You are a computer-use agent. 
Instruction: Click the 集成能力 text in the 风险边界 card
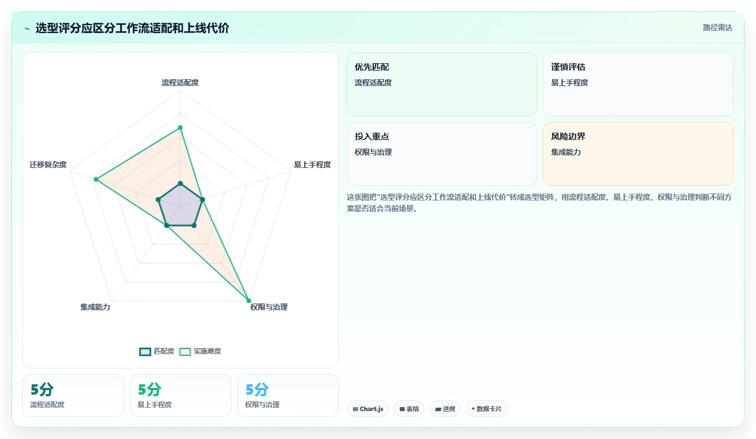pyautogui.click(x=566, y=152)
